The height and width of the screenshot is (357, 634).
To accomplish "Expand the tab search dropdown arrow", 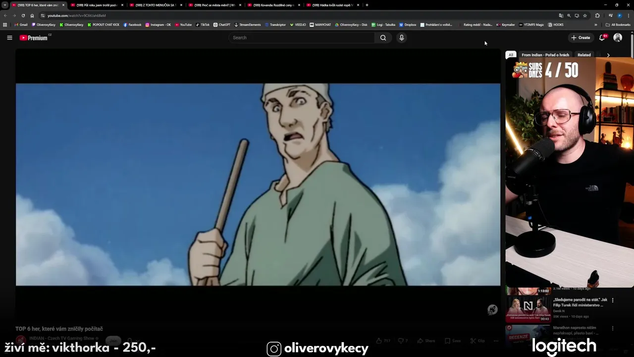I will tap(5, 5).
